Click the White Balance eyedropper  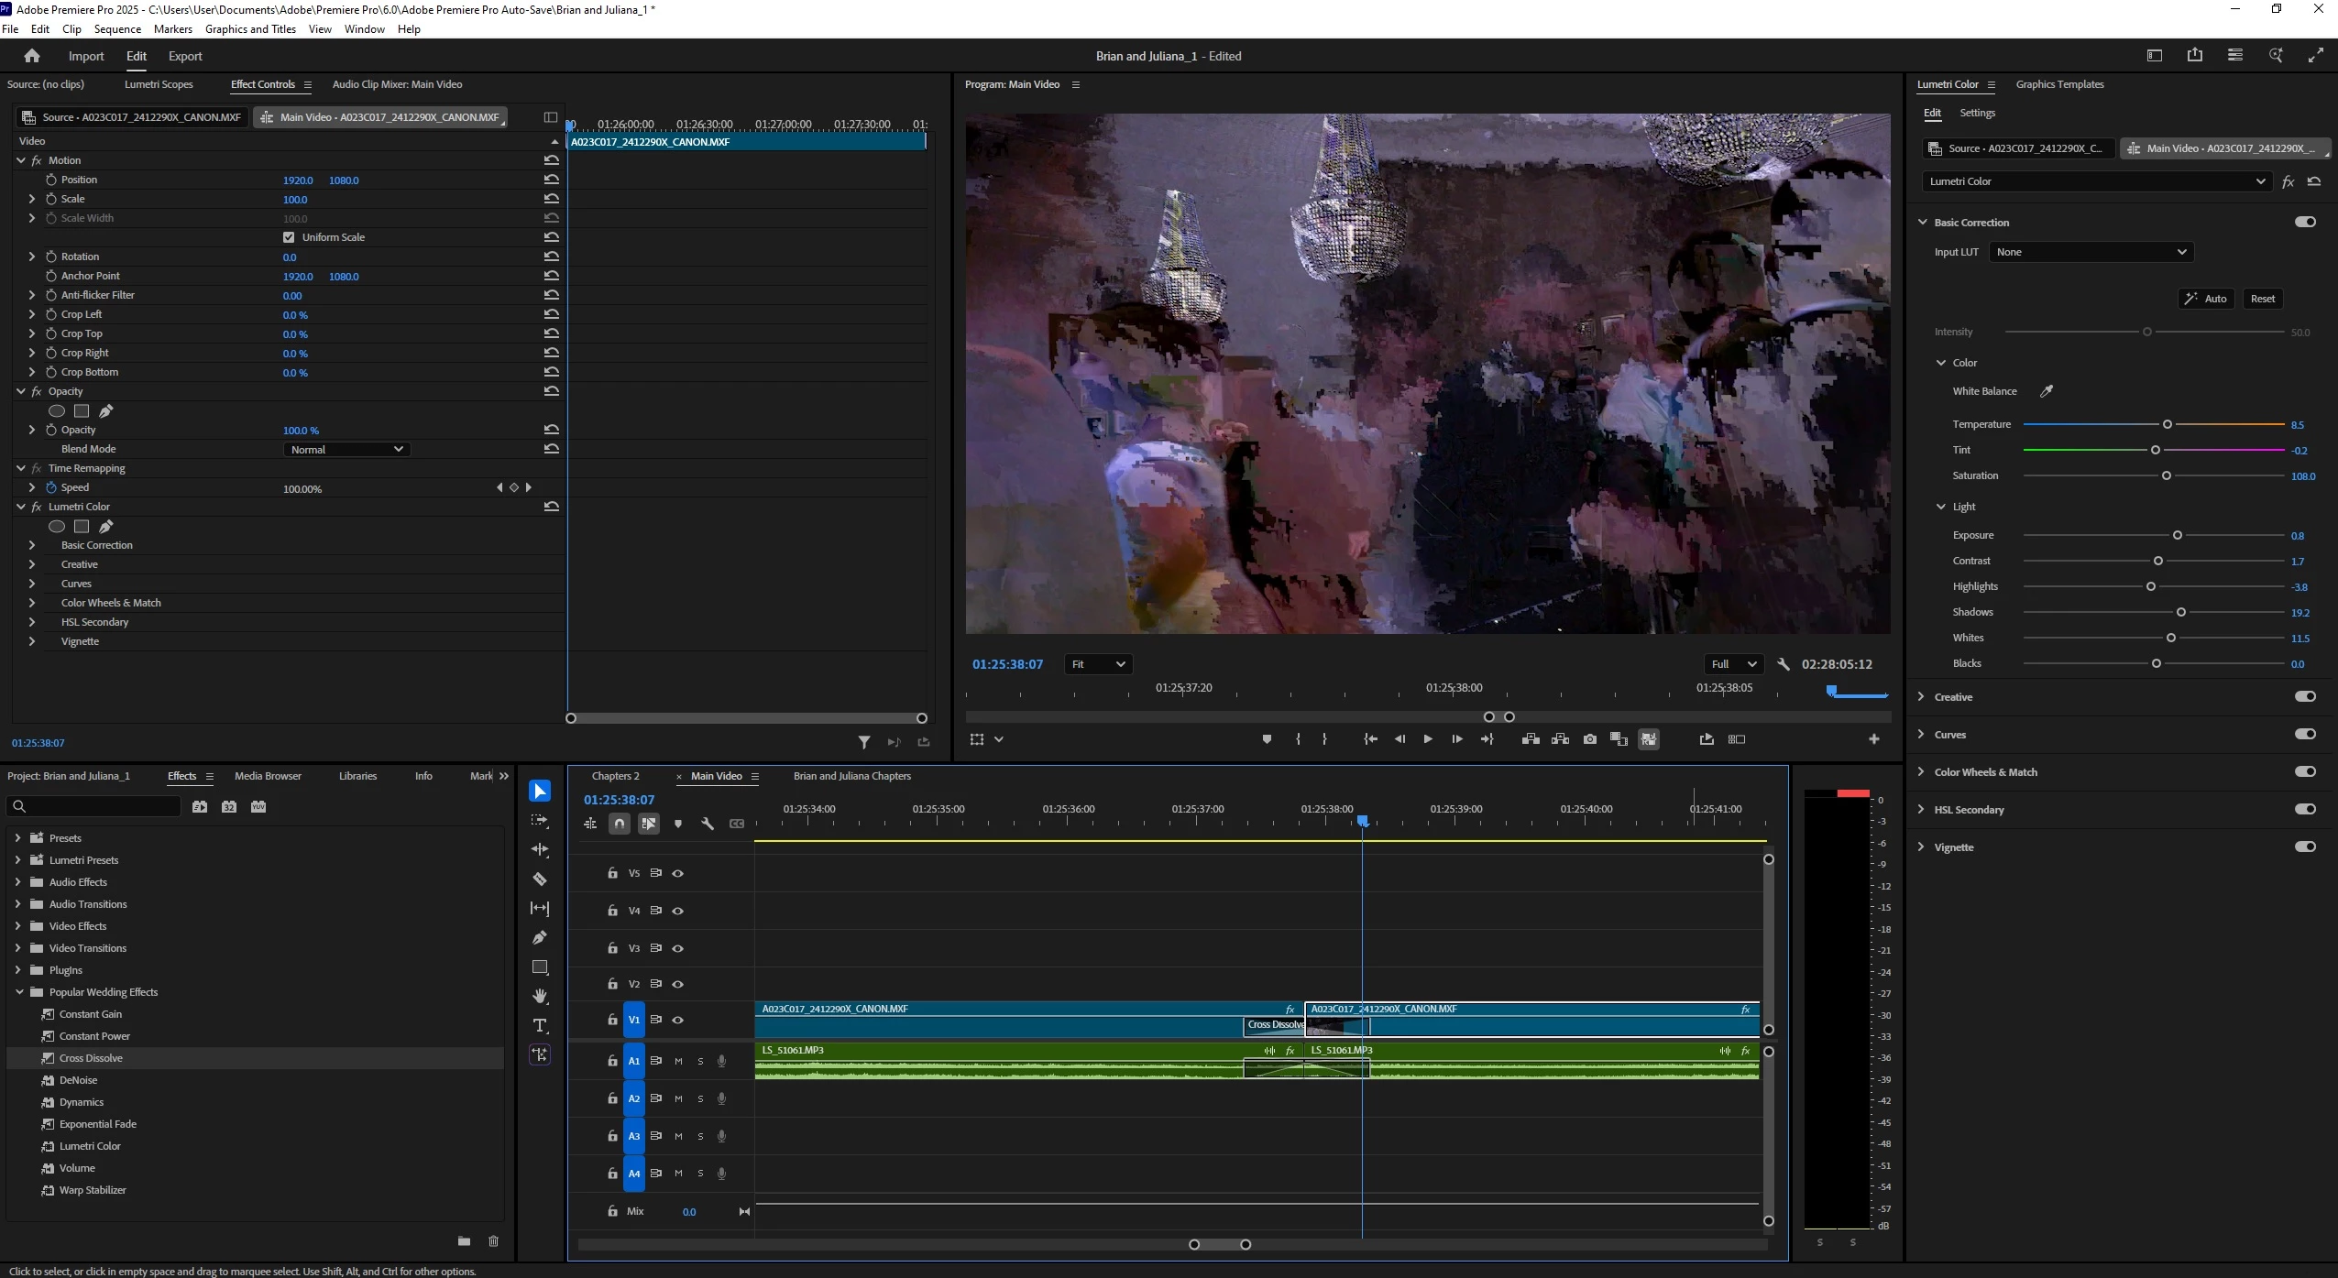point(2046,391)
